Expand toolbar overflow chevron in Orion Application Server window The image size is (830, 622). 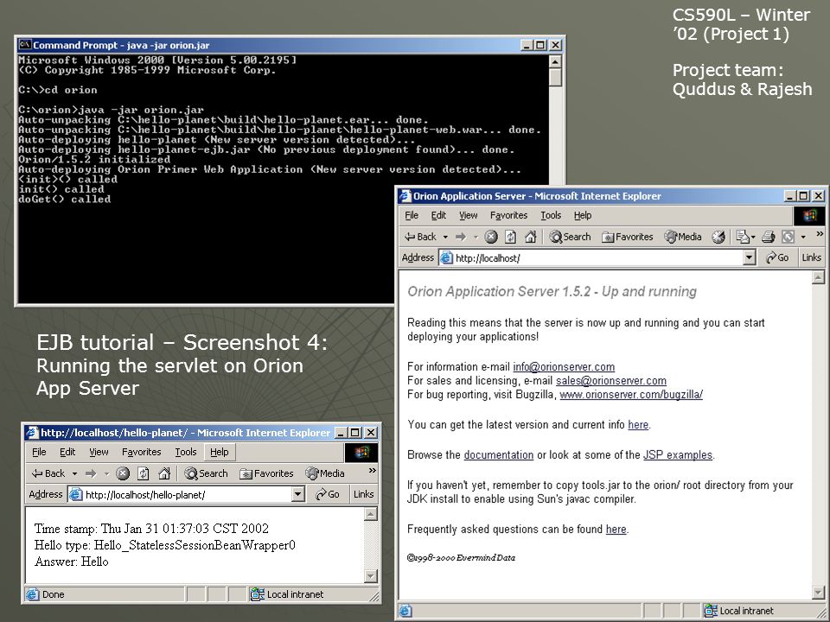(820, 234)
